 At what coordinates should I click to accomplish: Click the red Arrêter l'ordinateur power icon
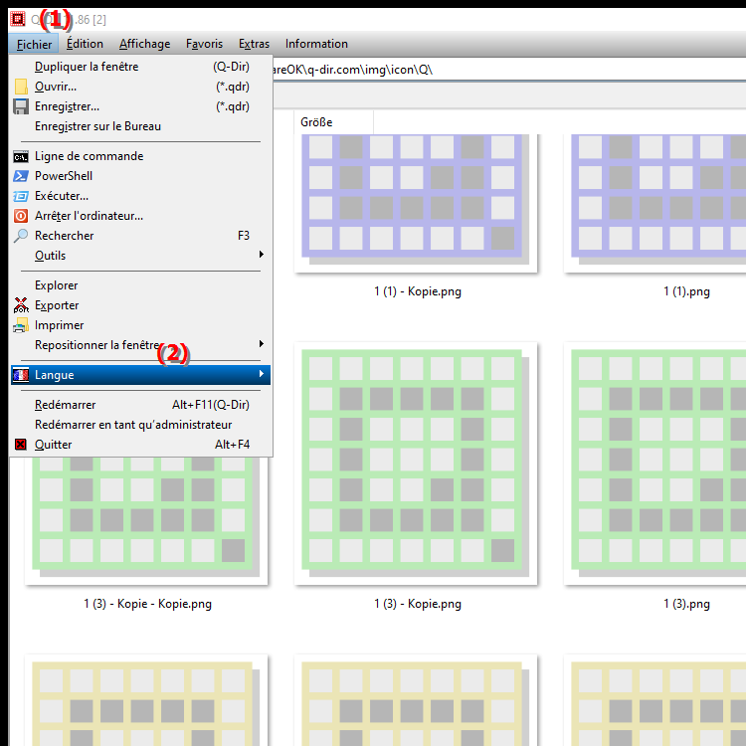(21, 216)
